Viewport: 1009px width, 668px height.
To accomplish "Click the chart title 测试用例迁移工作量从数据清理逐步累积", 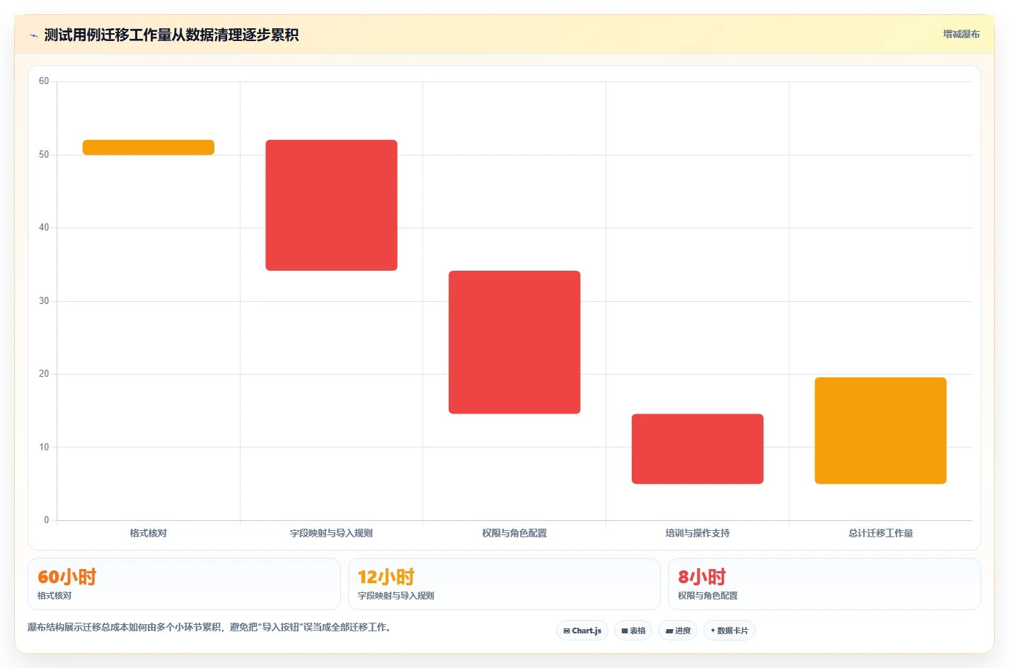I will [171, 35].
